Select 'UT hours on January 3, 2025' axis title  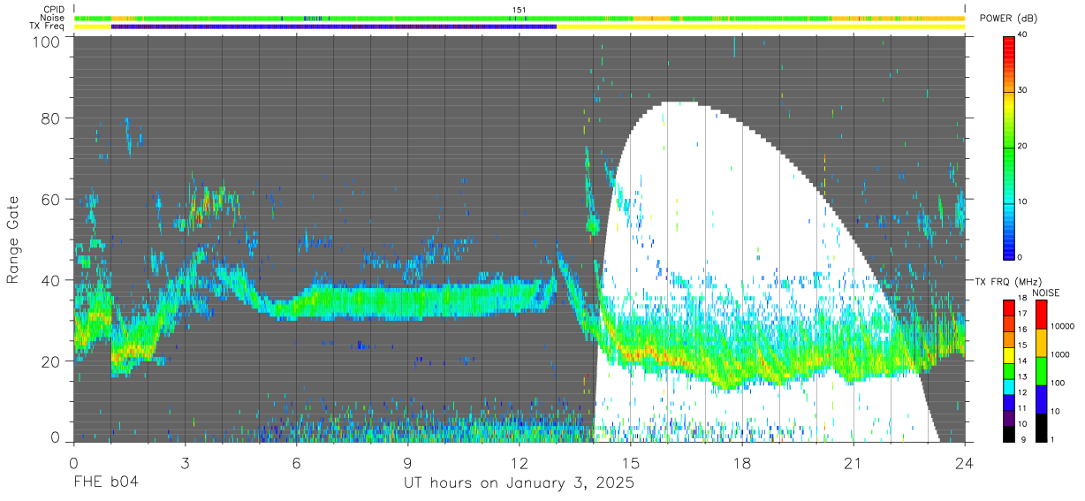click(x=520, y=483)
